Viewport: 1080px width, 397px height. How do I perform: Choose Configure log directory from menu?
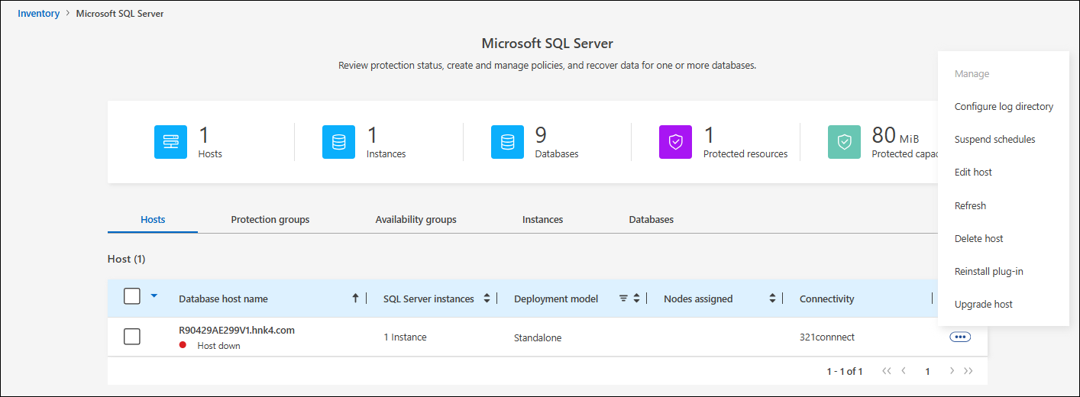click(1004, 107)
